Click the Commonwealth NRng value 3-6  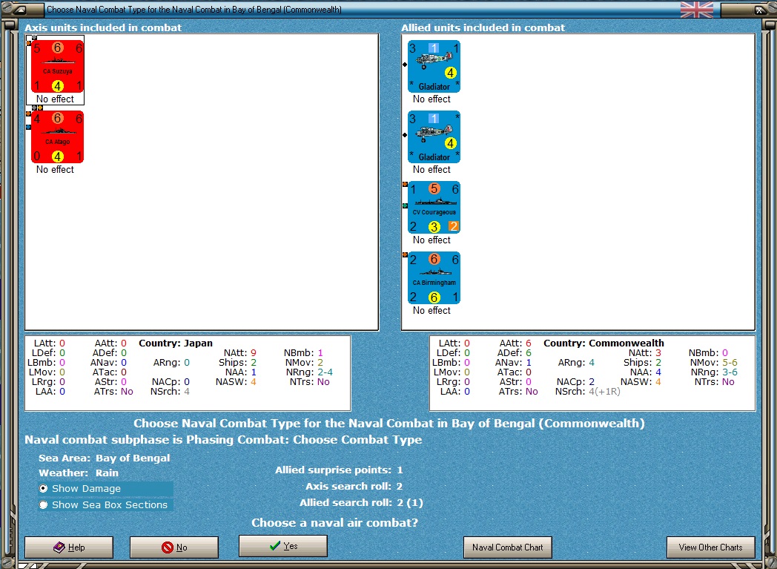(x=728, y=372)
